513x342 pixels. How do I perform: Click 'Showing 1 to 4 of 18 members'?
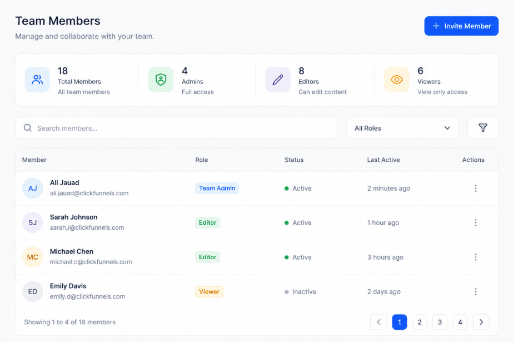coord(69,322)
